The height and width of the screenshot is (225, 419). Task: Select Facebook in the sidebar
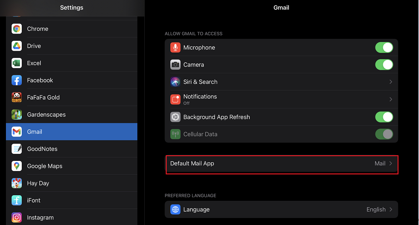pos(72,80)
